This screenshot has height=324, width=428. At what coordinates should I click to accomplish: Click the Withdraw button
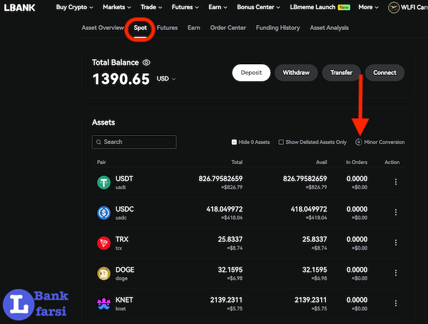296,73
